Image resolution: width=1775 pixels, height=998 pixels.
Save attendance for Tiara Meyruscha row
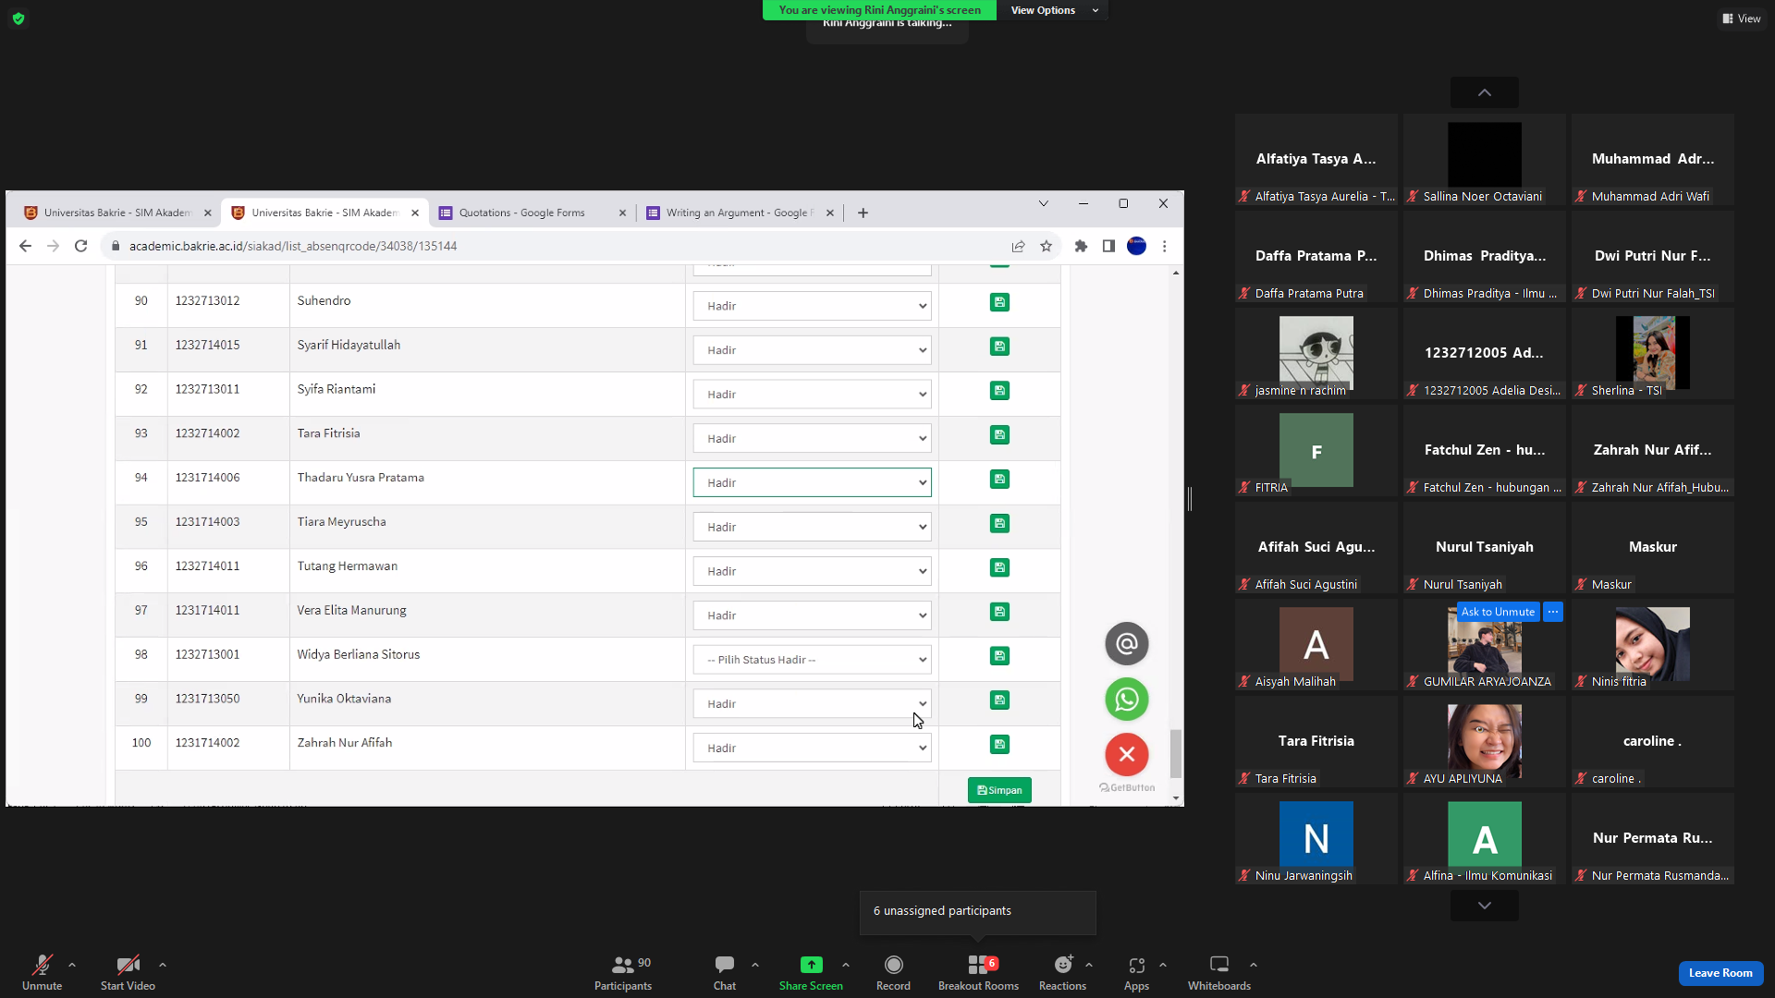pyautogui.click(x=999, y=523)
